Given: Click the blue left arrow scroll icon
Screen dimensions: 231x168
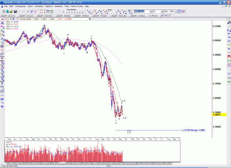Looking at the screenshot, I should [x=229, y=34].
